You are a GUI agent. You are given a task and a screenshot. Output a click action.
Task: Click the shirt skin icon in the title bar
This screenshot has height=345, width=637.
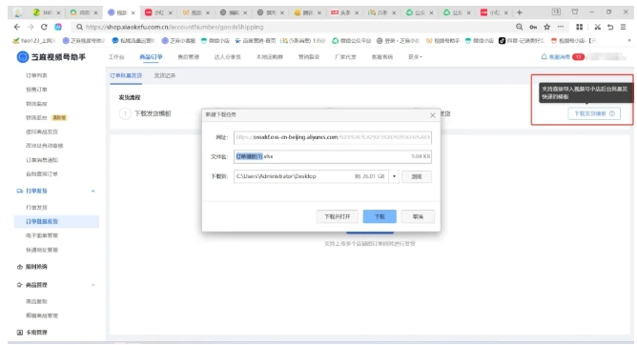click(x=574, y=11)
